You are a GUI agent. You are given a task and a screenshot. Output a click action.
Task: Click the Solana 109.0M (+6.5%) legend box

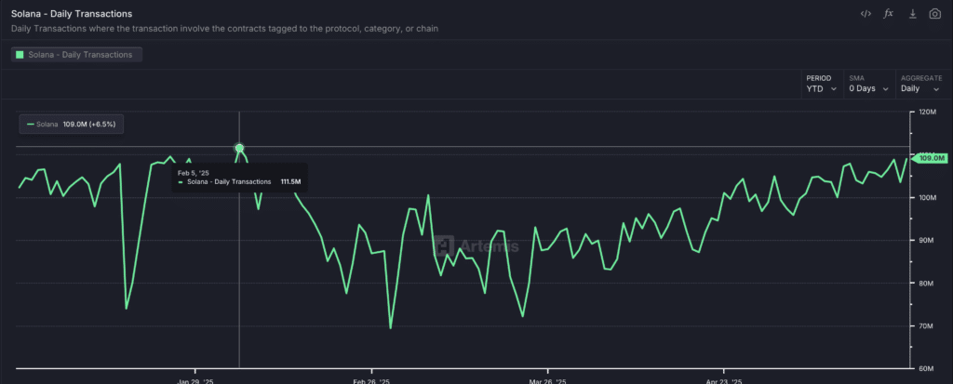(x=72, y=124)
